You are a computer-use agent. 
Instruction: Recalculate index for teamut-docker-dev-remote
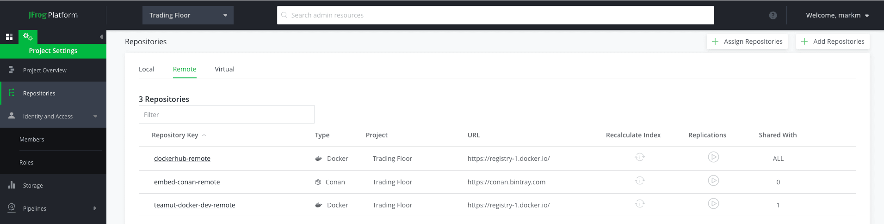click(x=640, y=203)
